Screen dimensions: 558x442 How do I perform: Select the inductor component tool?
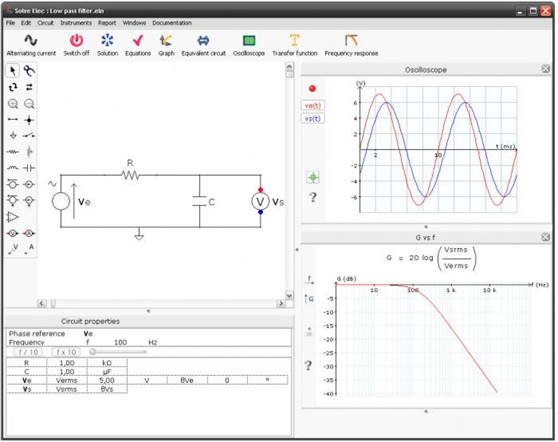click(13, 168)
